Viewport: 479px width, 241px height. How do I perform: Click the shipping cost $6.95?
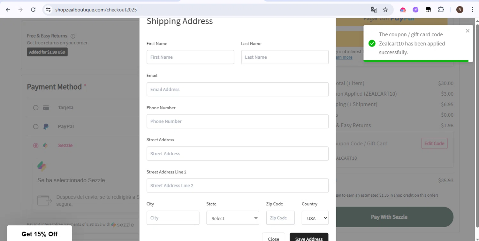pos(447,104)
